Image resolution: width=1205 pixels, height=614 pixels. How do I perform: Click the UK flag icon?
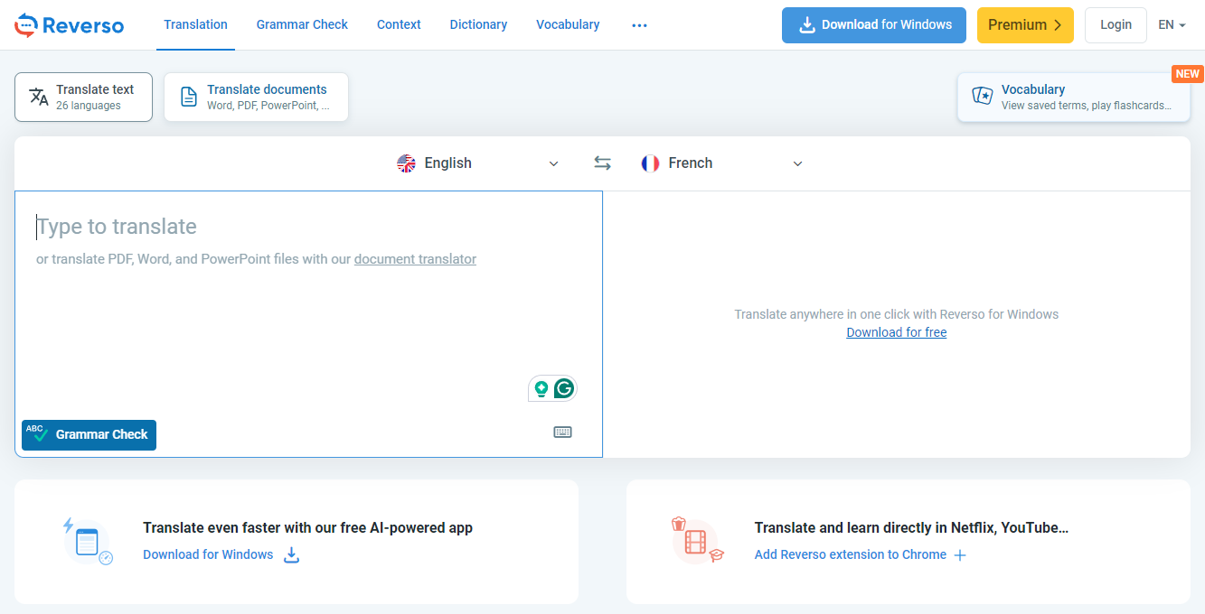coord(407,163)
